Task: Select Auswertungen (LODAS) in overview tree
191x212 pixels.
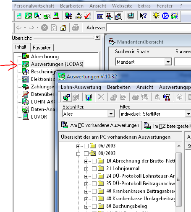Action: (x=57, y=64)
